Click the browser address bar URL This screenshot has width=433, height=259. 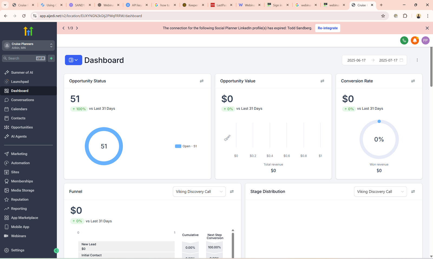(x=91, y=16)
